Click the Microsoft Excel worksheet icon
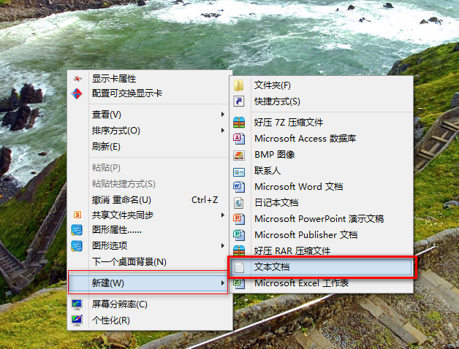 pos(239,283)
